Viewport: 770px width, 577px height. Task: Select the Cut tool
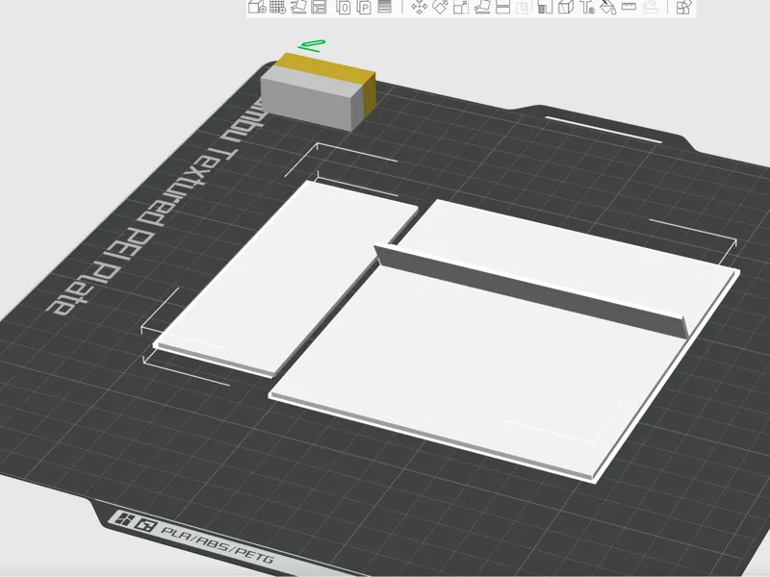[503, 7]
